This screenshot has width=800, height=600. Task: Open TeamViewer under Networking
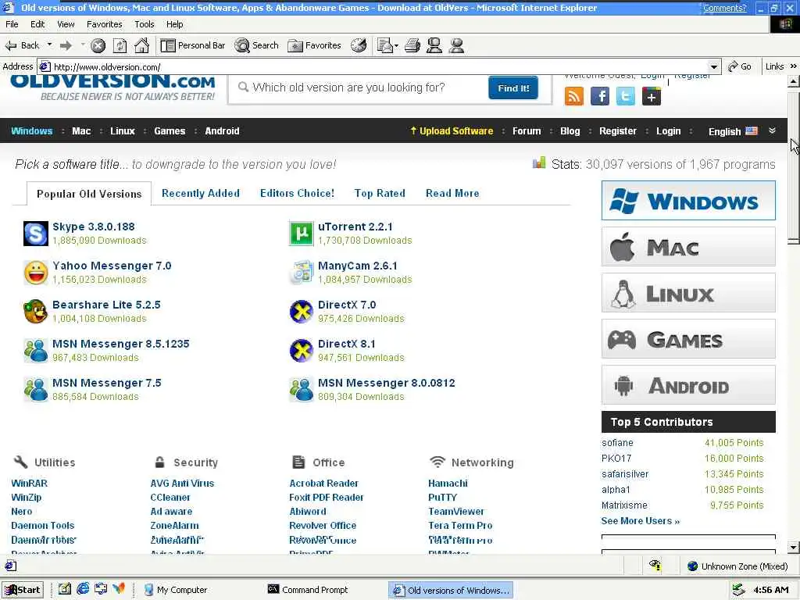[456, 511]
